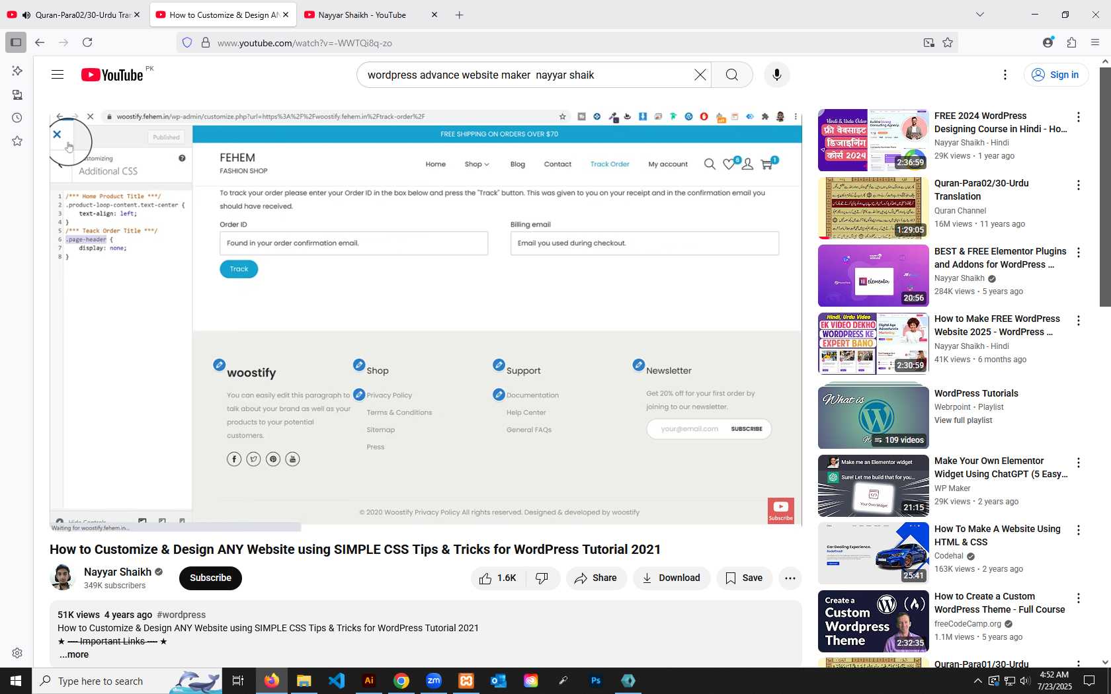Open Create a Custom WordPress Theme thumbnail
This screenshot has width=1111, height=694.
[874, 621]
